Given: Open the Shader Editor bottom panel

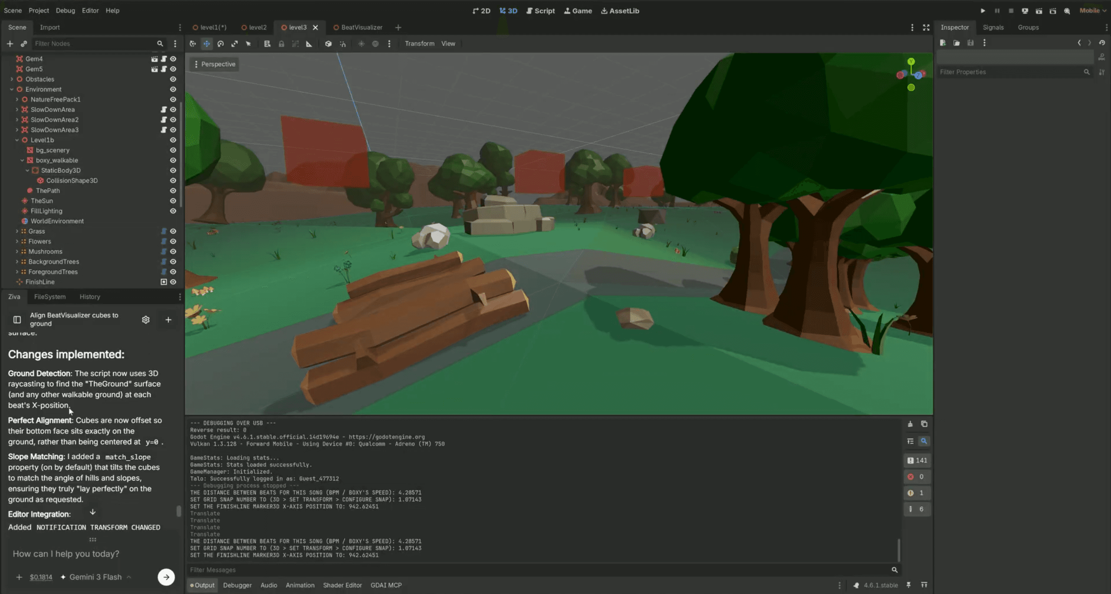Looking at the screenshot, I should point(342,585).
